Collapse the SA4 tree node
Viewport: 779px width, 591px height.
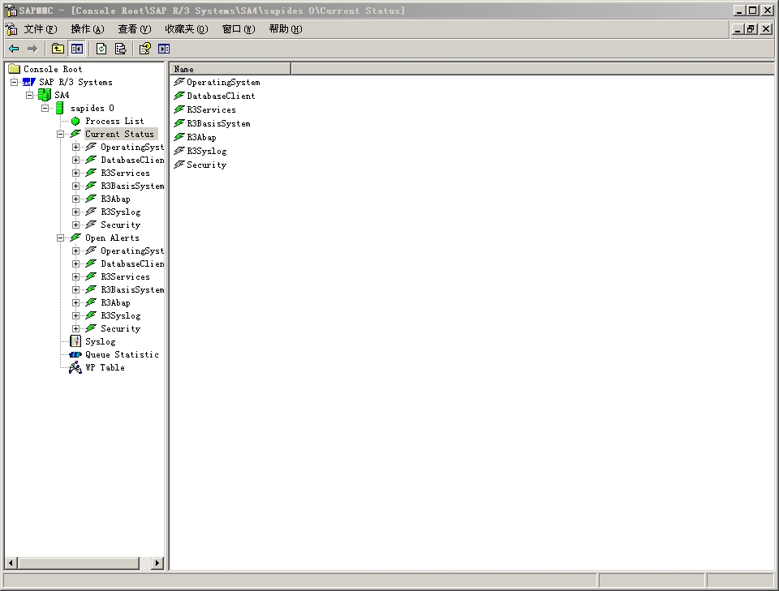click(30, 95)
